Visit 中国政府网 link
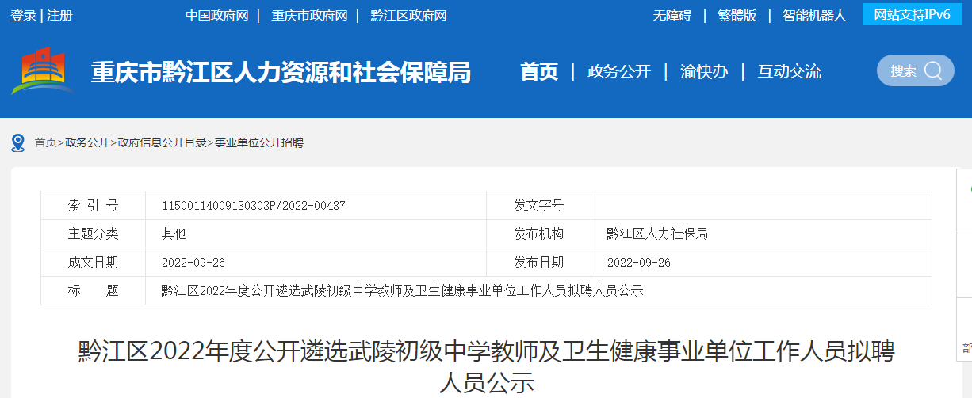Viewport: 972px width, 398px height. click(x=217, y=15)
